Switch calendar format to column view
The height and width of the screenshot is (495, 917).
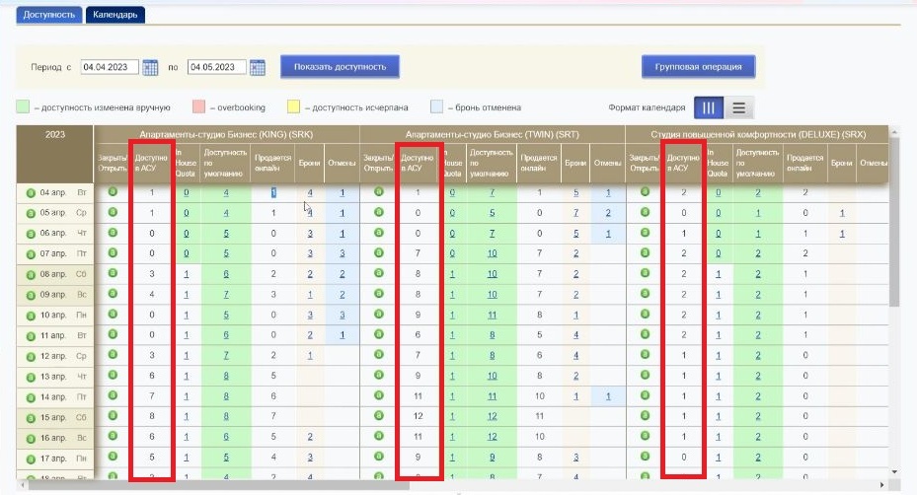[708, 107]
